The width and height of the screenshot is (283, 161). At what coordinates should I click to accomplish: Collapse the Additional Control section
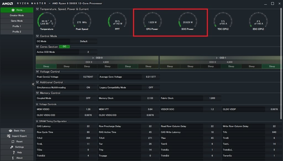point(37,82)
